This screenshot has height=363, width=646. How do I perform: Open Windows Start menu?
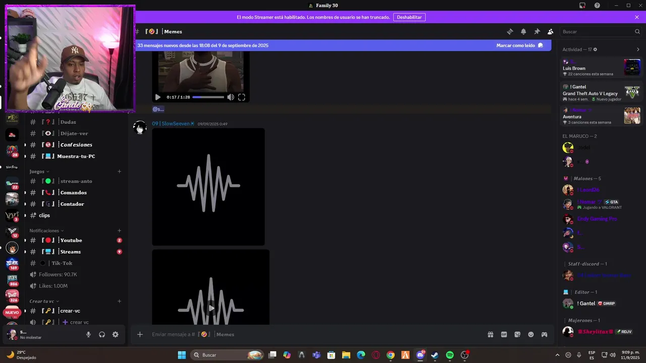[x=182, y=355]
